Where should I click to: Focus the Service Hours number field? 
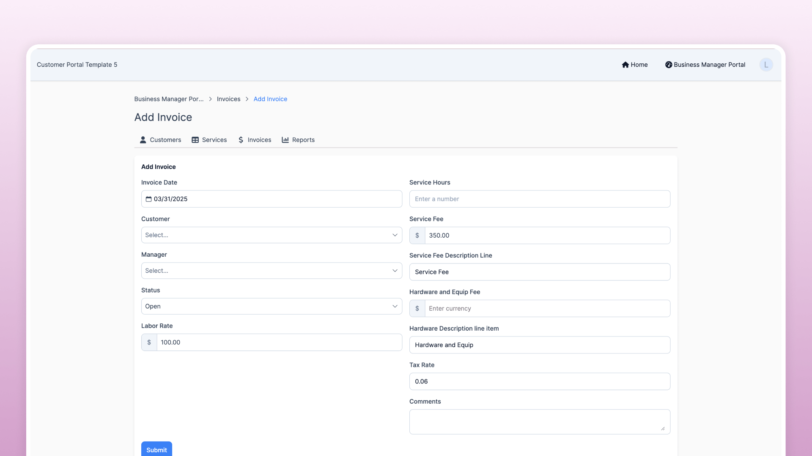(x=539, y=199)
